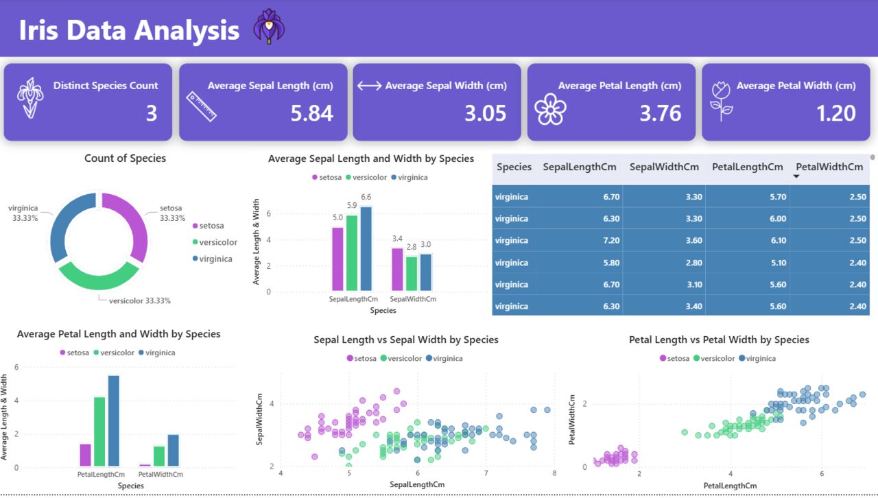Click the purple iris flower logo in header
The height and width of the screenshot is (498, 878).
[x=269, y=27]
